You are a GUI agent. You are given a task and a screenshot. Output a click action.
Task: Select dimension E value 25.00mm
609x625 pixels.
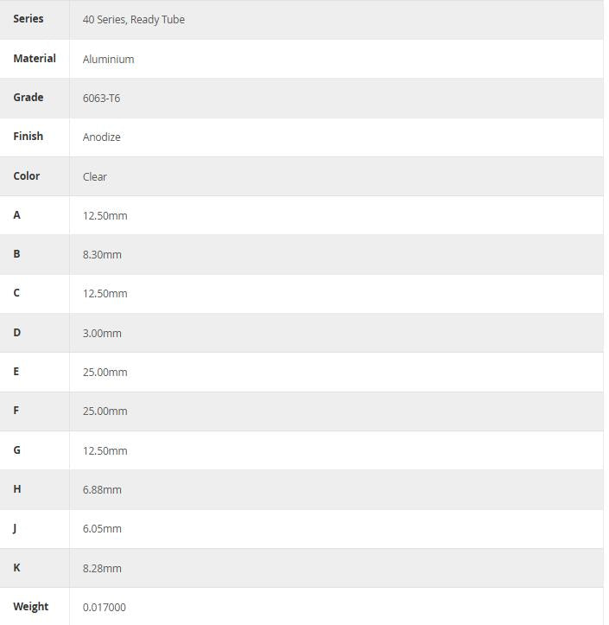[105, 373]
